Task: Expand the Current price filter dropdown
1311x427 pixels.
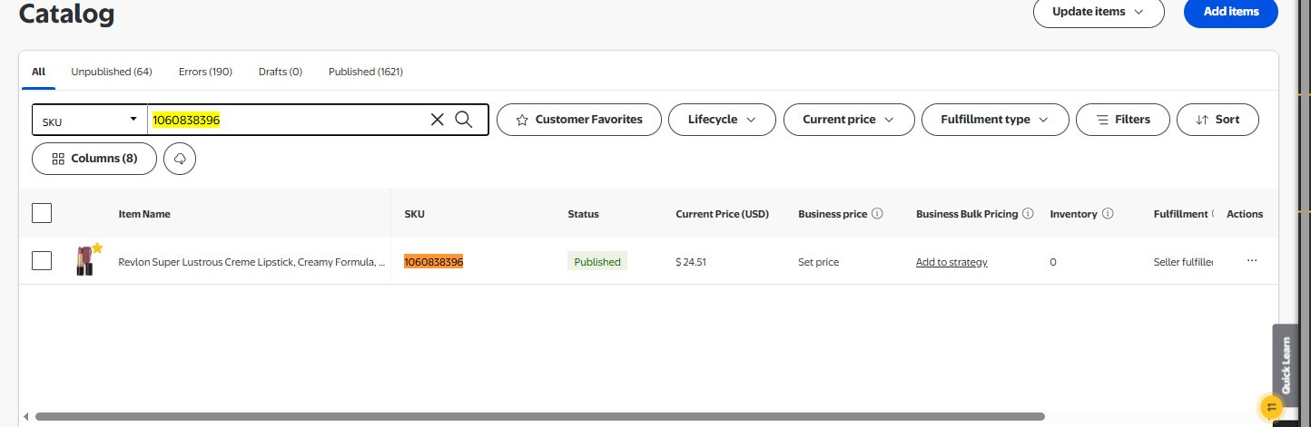Action: coord(849,120)
